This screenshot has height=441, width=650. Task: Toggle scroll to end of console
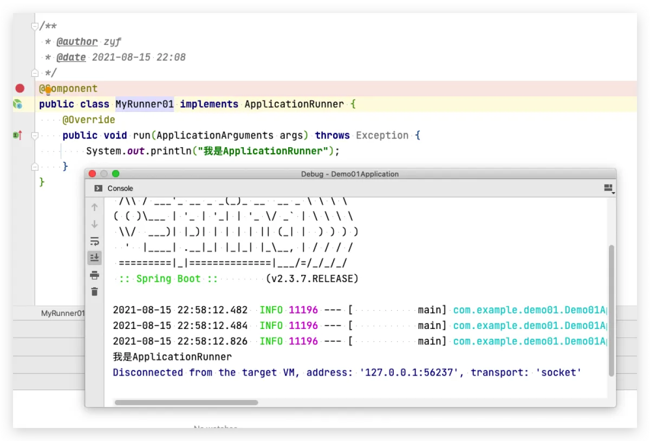tap(95, 258)
